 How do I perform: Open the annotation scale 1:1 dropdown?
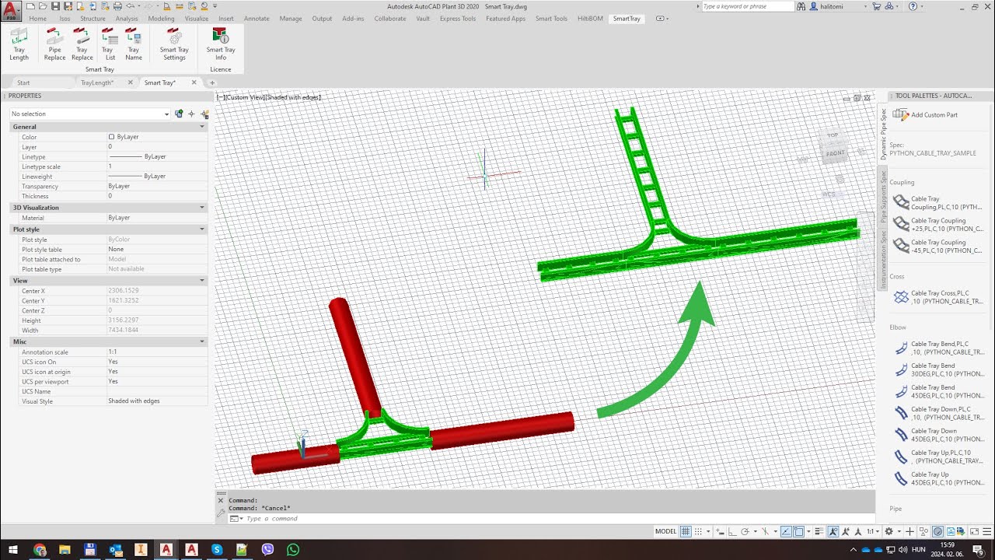coord(875,531)
